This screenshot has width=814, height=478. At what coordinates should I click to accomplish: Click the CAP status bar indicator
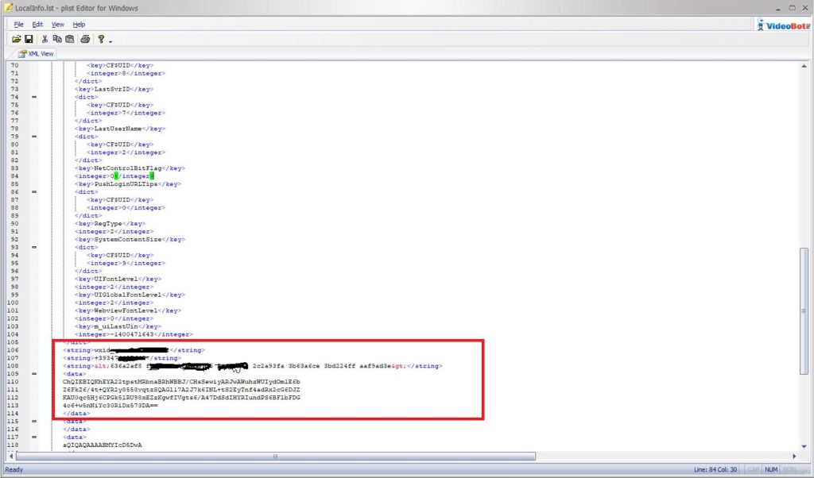tap(754, 470)
